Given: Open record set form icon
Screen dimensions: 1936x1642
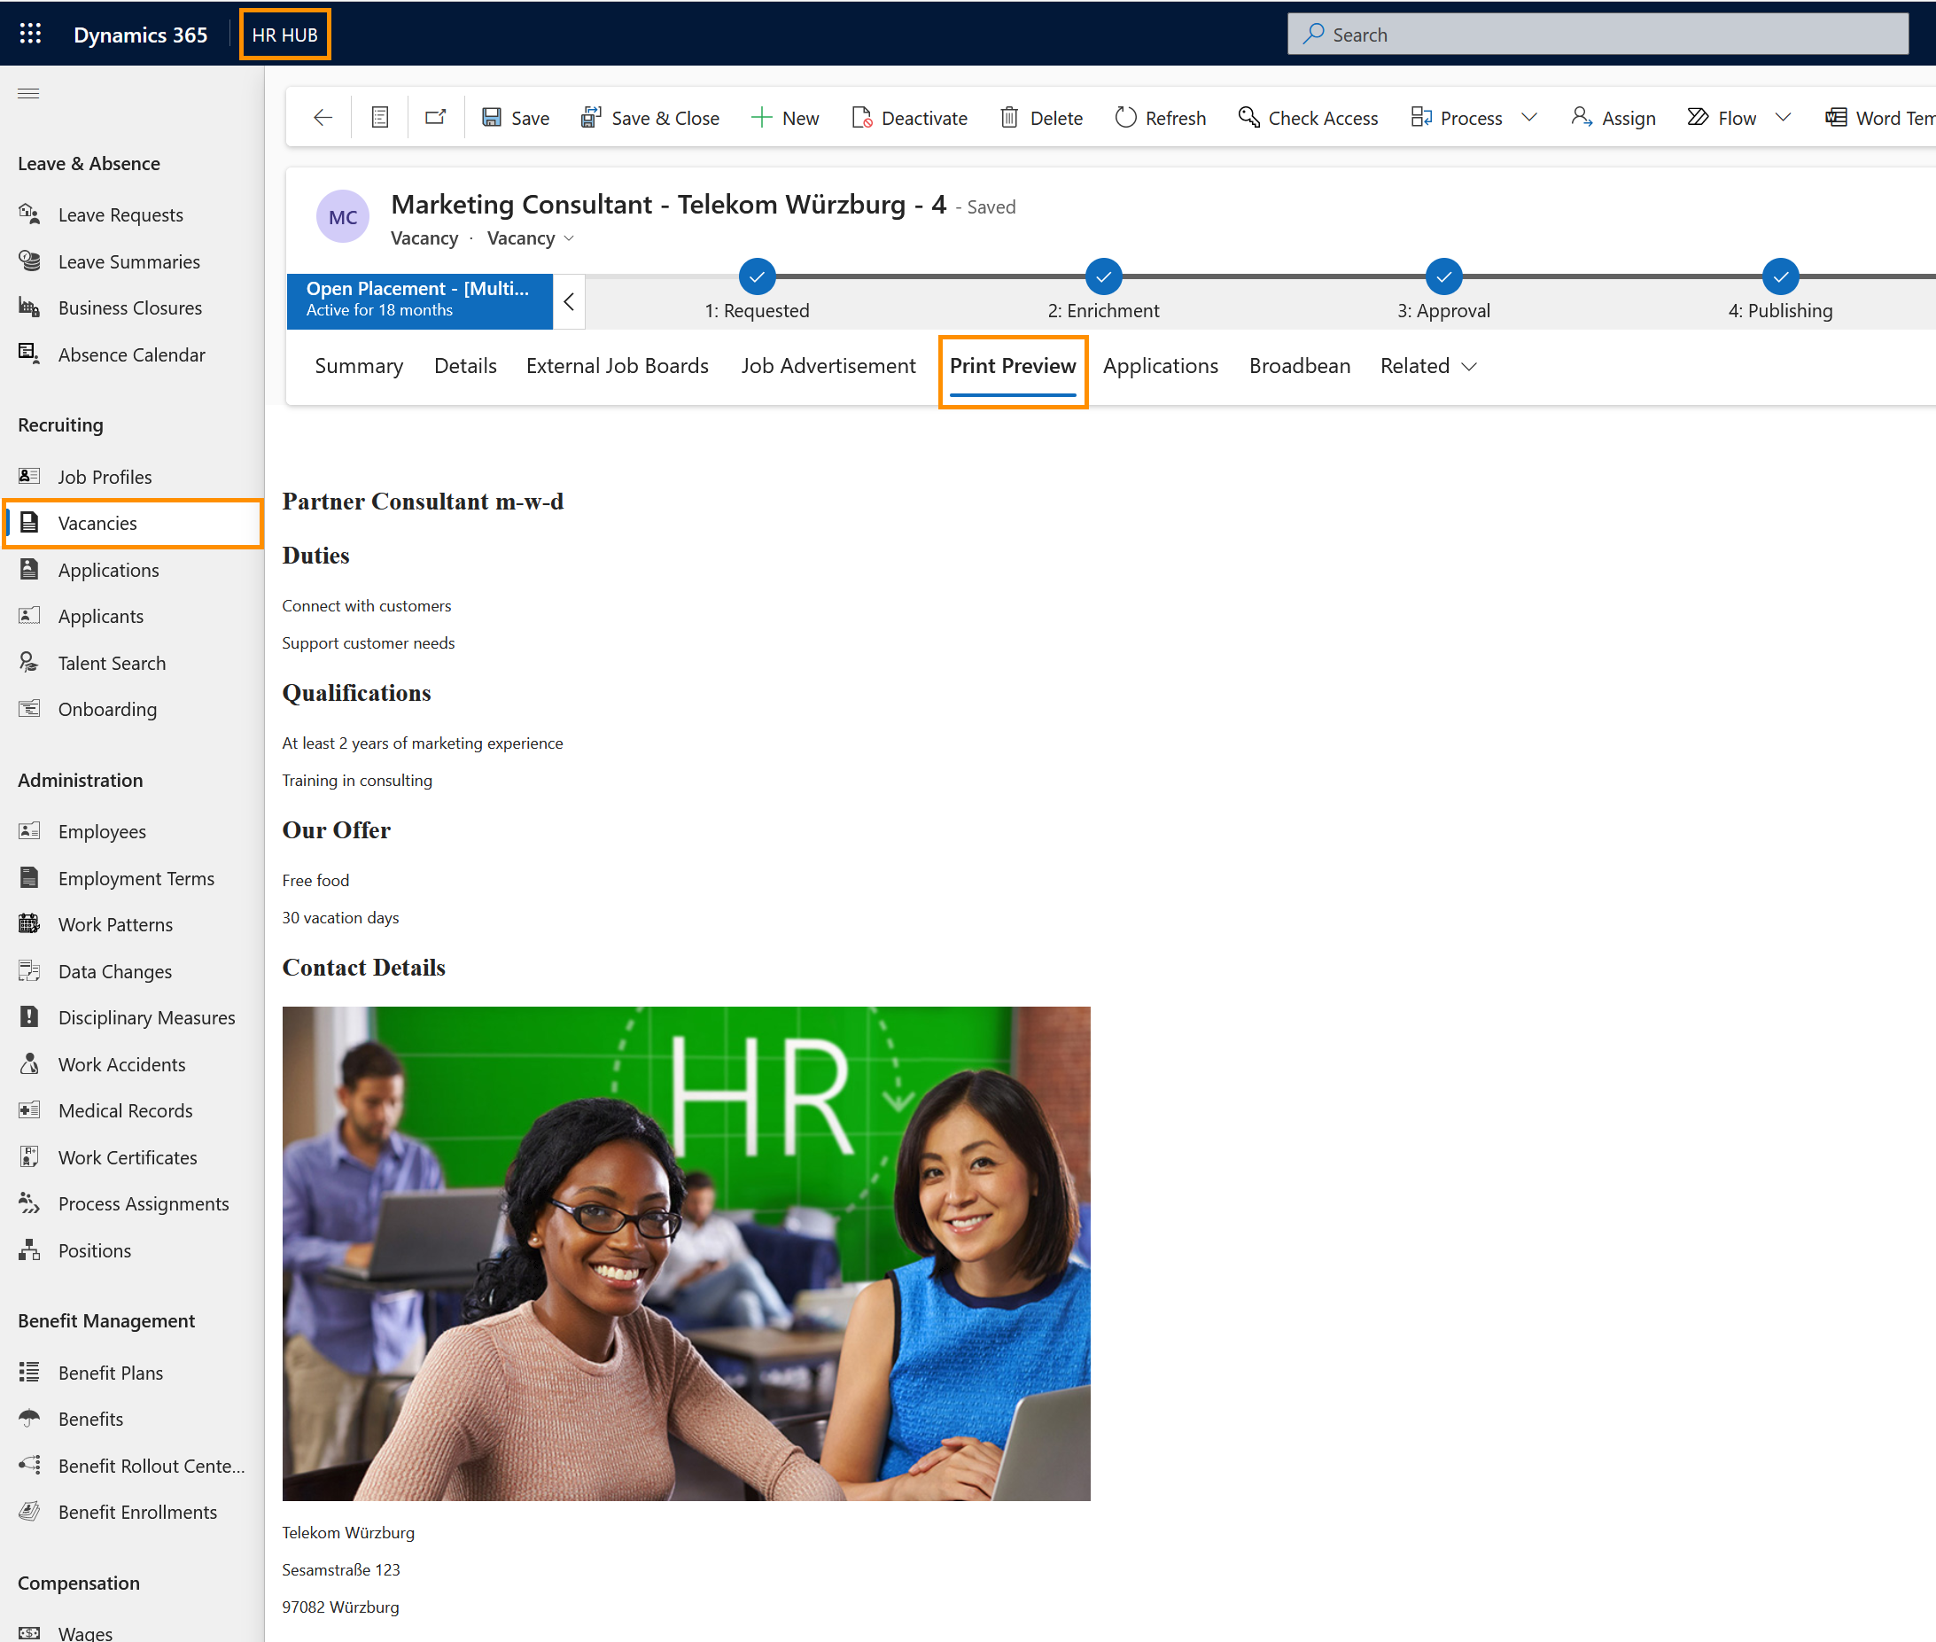Looking at the screenshot, I should (x=380, y=117).
